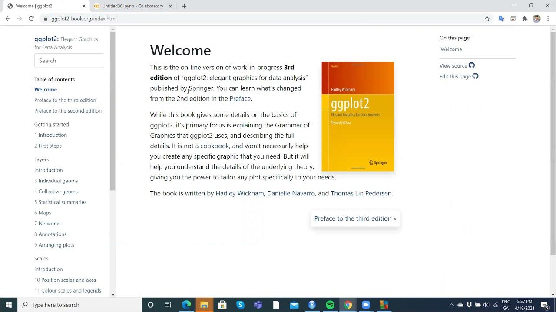This screenshot has width=556, height=312.
Task: Open Chrome's three-dot menu
Action: coord(548,19)
